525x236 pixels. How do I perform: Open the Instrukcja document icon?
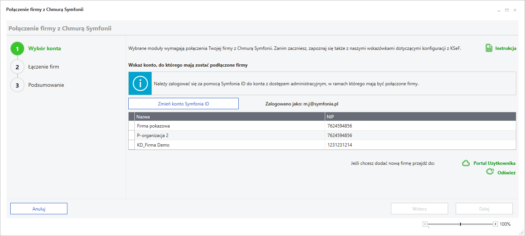(x=489, y=48)
